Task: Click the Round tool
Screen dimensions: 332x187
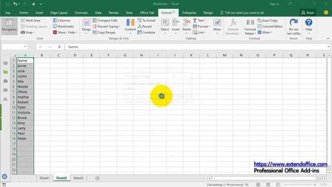Action: [x=145, y=26]
